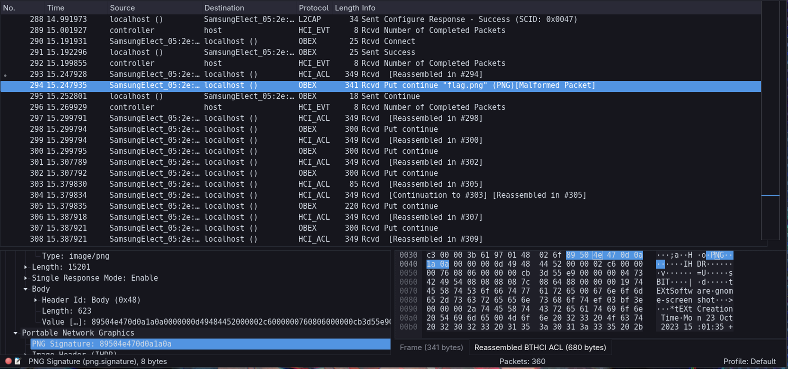Switch to Frame (341 bytes) tab
This screenshot has width=788, height=369.
pos(431,348)
